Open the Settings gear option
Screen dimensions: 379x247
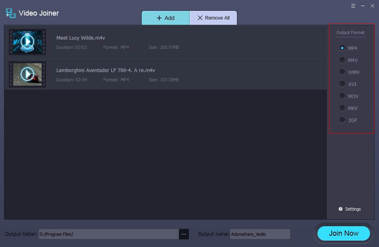[349, 209]
